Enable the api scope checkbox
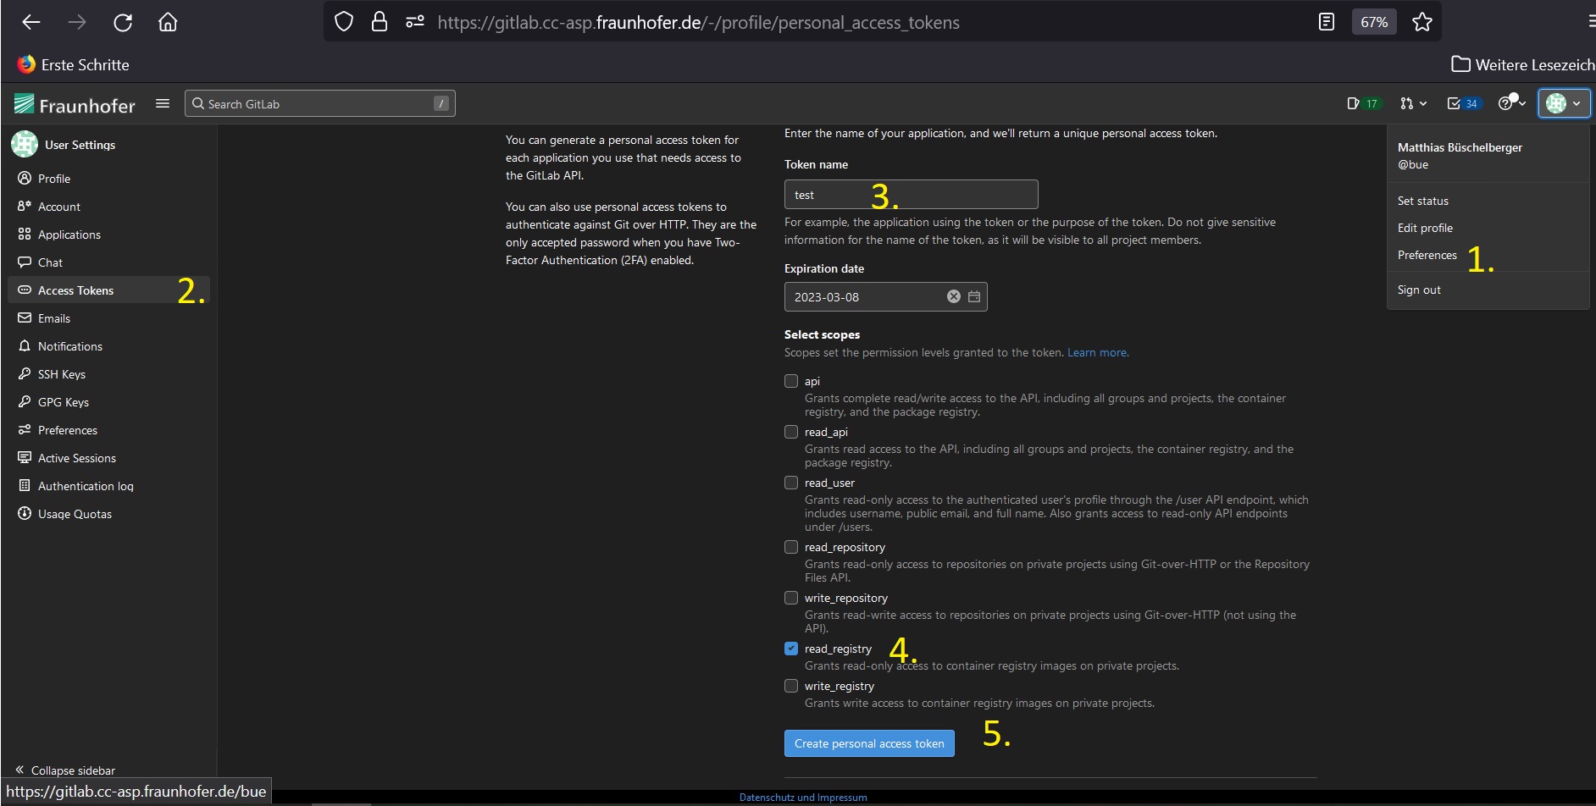 (791, 381)
